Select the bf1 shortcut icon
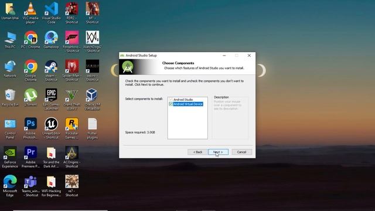375x211 pixels. [x=93, y=9]
